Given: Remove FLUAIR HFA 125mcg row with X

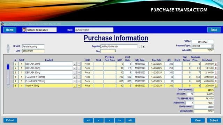Looking at the screenshot, I should pos(216,77).
